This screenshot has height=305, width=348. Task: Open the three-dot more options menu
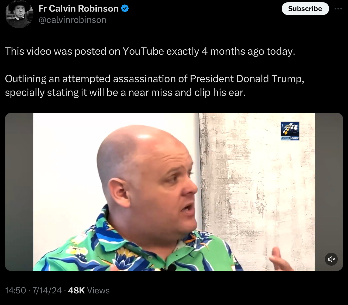(338, 9)
